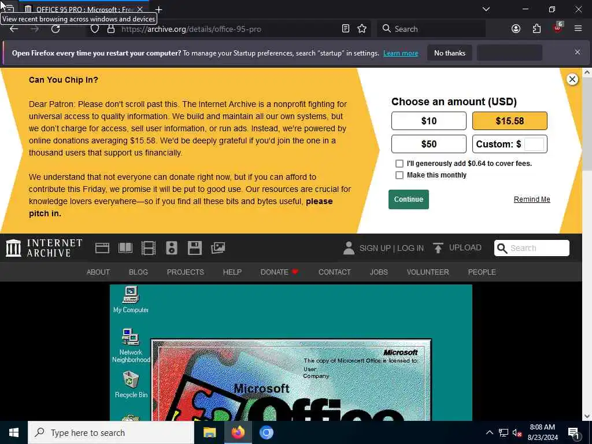Open the Software floppy disk icon
592x444 pixels.
point(194,248)
